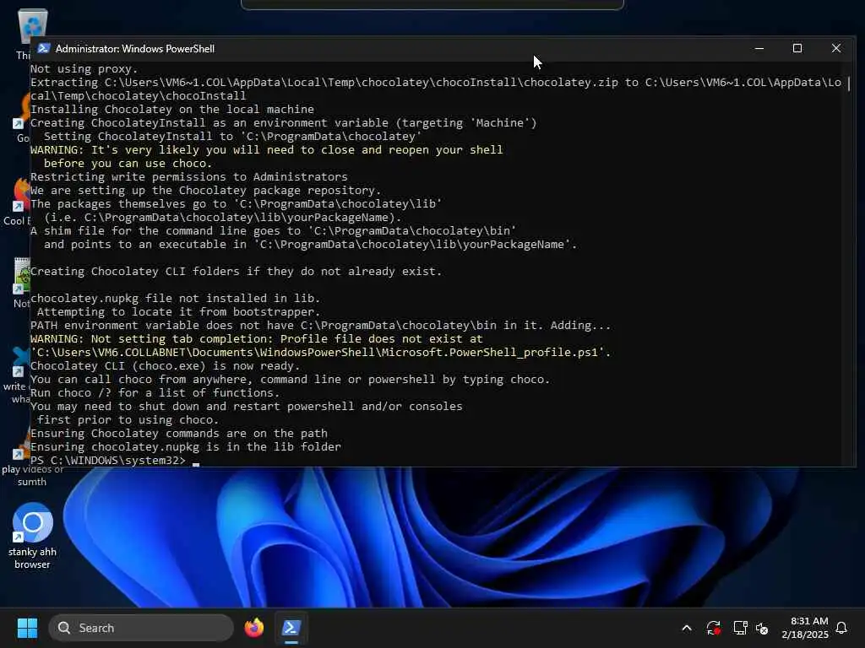Image resolution: width=865 pixels, height=648 pixels.
Task: Maximize the PowerShell window
Action: click(797, 48)
